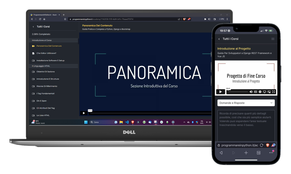
Task: Open the Domande e Risposte dropdown
Action: pyautogui.click(x=246, y=103)
